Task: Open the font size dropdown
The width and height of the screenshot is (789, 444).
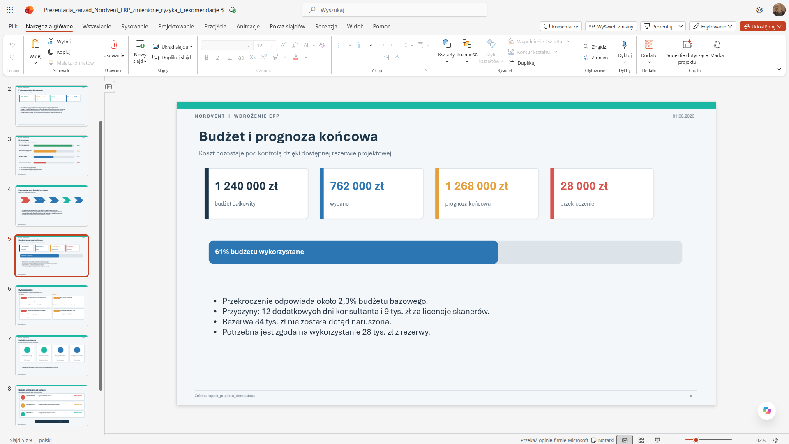Action: click(272, 46)
